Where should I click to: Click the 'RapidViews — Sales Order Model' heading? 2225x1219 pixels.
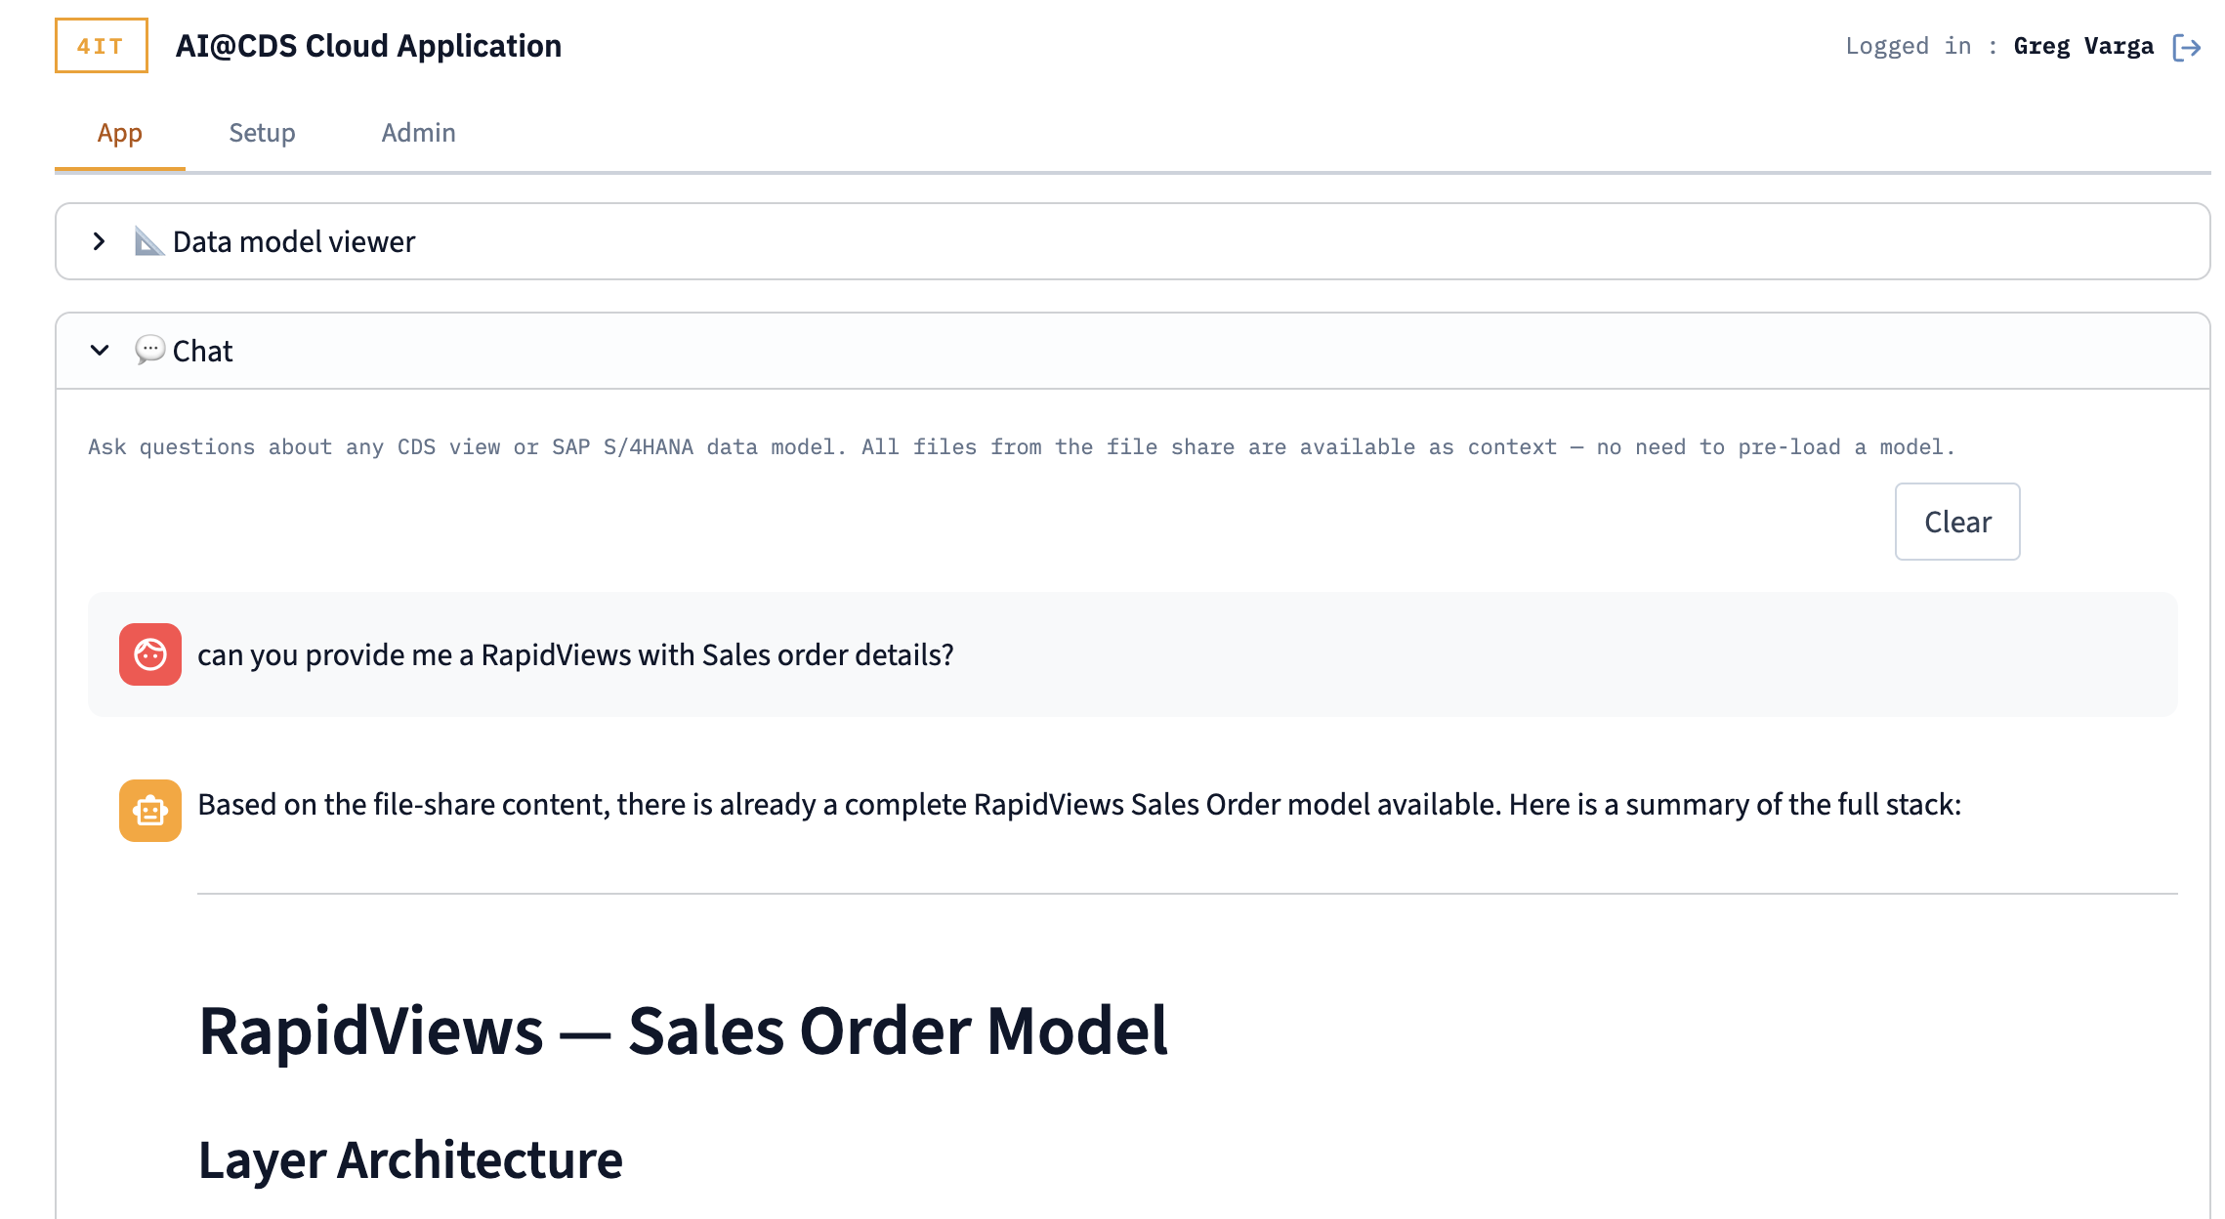[x=683, y=1030]
